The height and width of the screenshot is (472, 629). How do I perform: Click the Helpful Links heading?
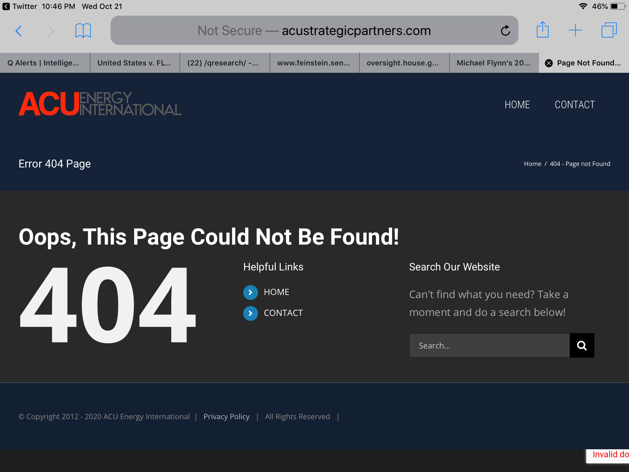pos(273,267)
